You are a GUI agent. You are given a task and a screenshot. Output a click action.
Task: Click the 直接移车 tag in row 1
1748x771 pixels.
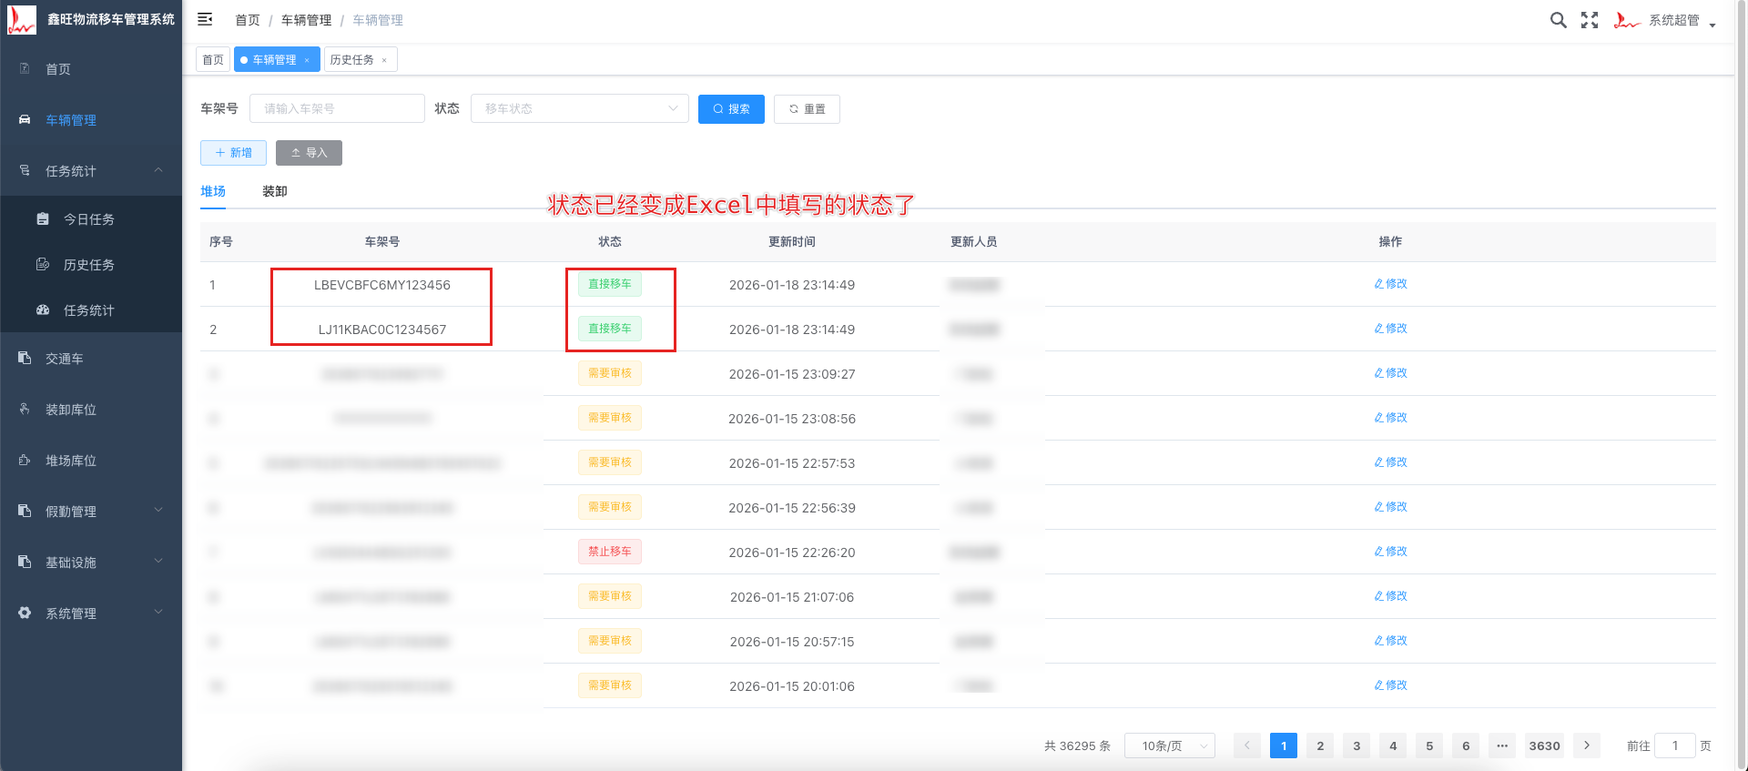(610, 284)
